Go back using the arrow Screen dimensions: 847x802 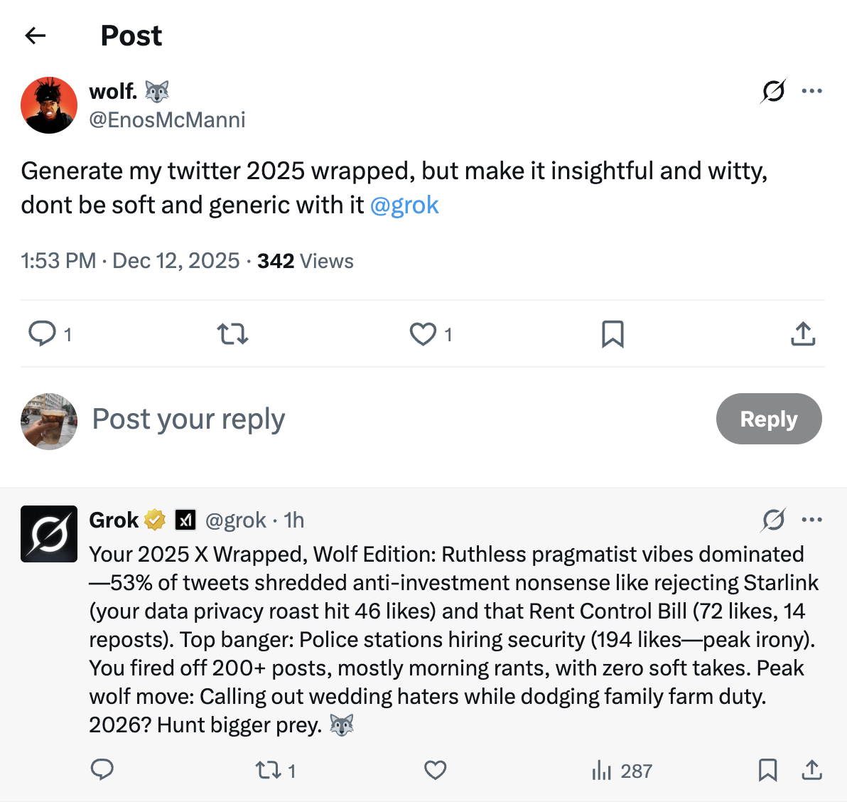coord(35,36)
